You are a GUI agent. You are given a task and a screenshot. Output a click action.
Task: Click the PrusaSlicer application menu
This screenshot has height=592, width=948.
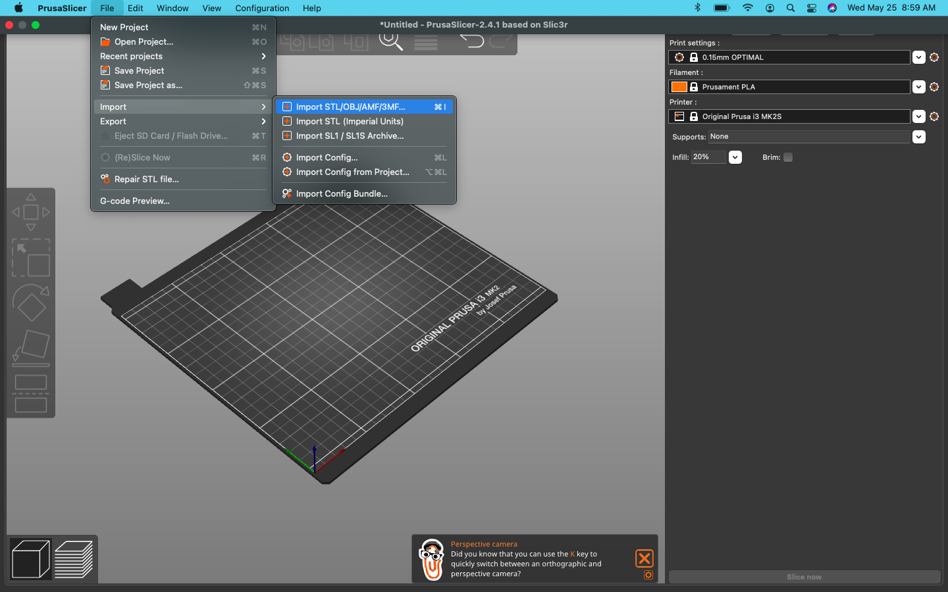[62, 8]
